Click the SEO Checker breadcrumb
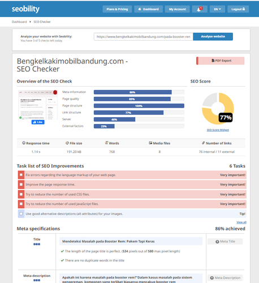Image resolution: width=259 pixels, height=283 pixels. [42, 22]
